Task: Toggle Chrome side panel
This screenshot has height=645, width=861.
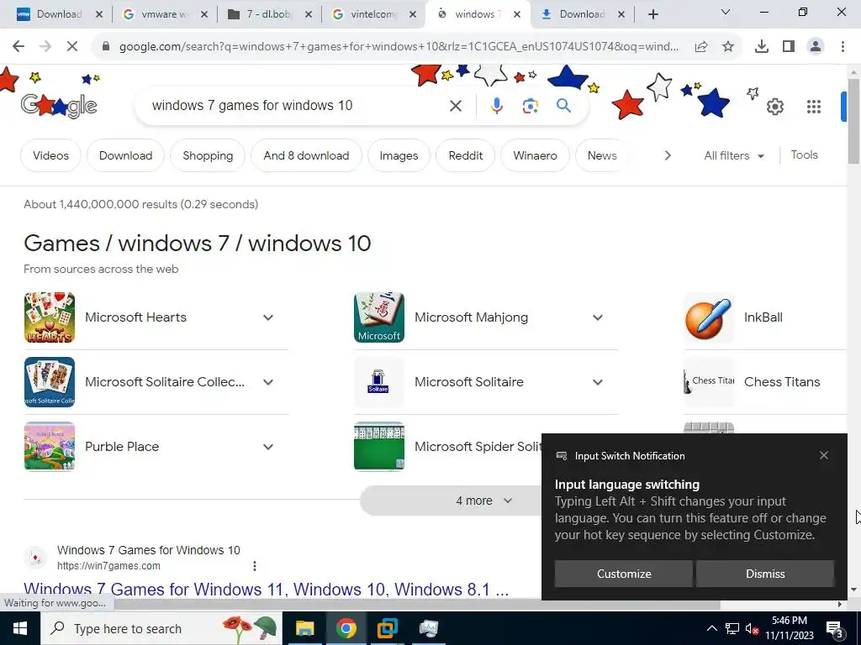Action: tap(789, 47)
